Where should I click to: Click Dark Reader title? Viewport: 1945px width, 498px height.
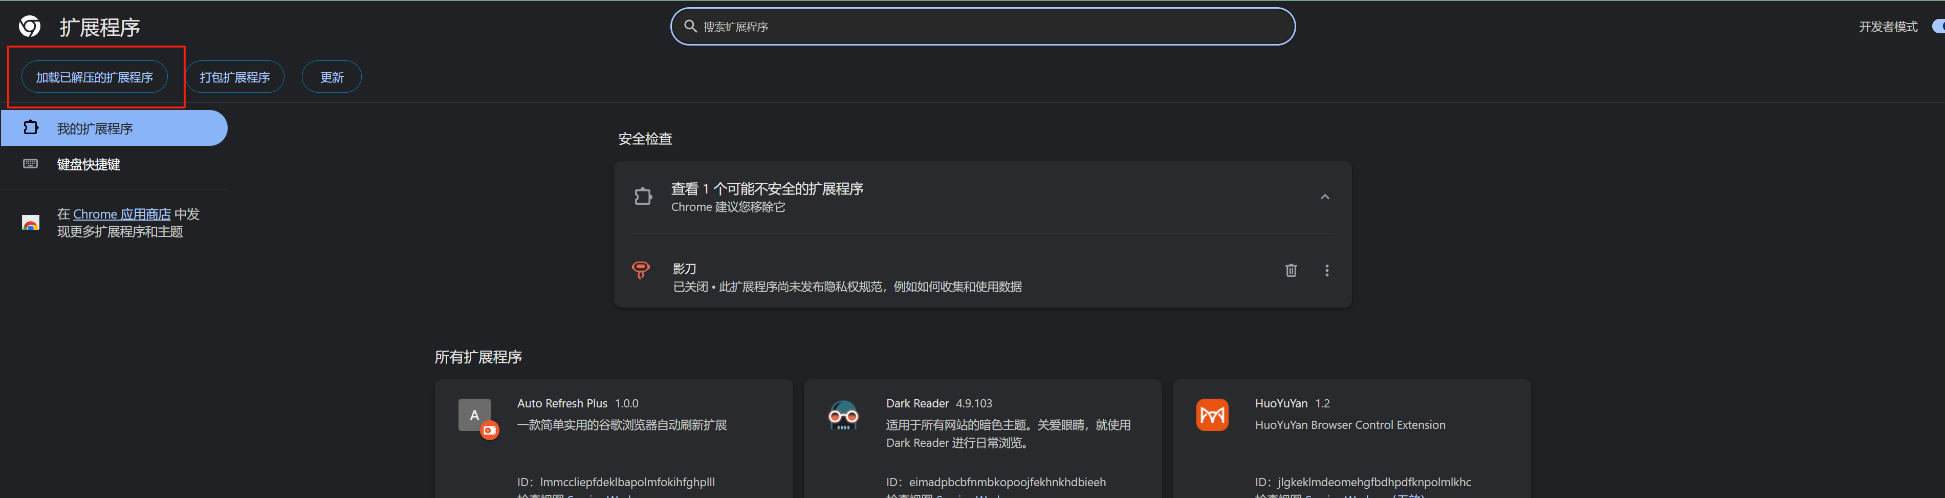click(x=917, y=403)
